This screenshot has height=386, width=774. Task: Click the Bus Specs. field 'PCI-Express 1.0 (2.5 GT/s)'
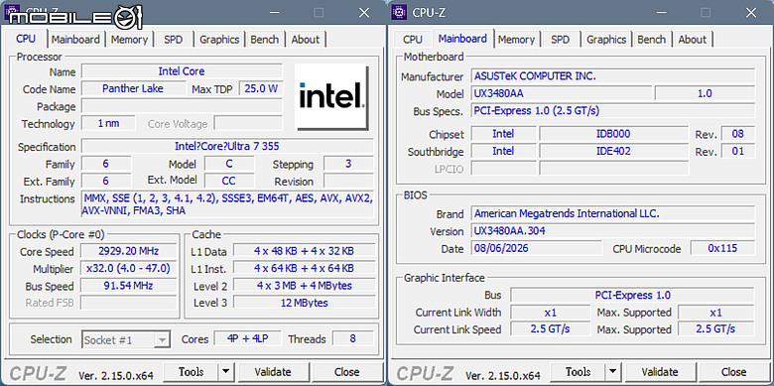(x=612, y=110)
